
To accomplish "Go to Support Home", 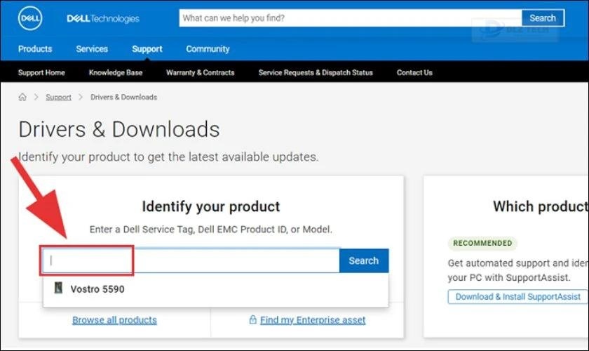I will (41, 72).
